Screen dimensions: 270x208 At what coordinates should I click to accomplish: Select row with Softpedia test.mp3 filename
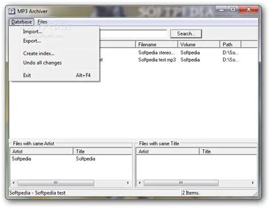[x=157, y=60]
